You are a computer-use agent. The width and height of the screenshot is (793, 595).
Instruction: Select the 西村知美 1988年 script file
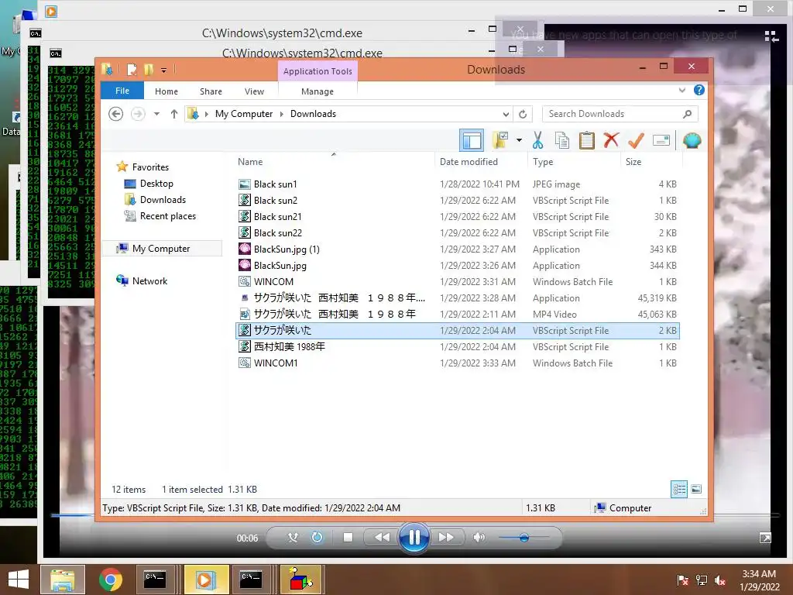click(x=457, y=346)
